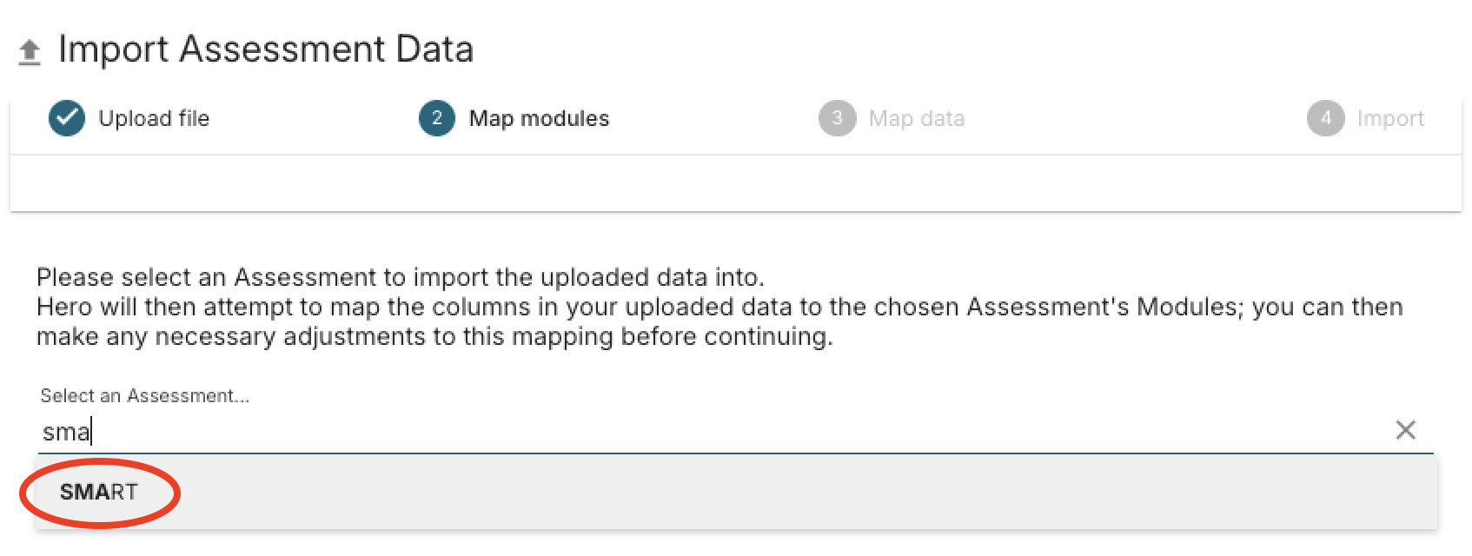
Task: Click the 'Select an Assessment...' field label
Action: (x=145, y=396)
